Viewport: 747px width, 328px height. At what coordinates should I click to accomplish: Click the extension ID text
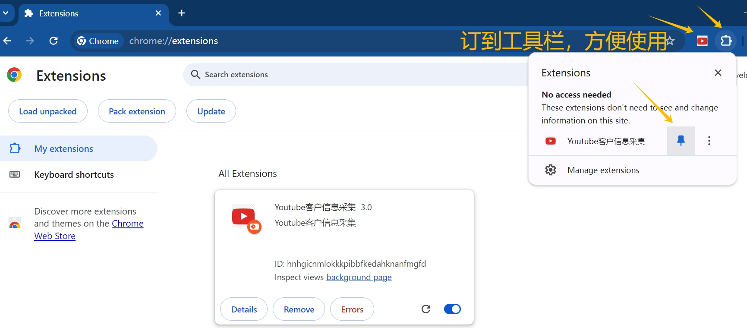(x=350, y=264)
